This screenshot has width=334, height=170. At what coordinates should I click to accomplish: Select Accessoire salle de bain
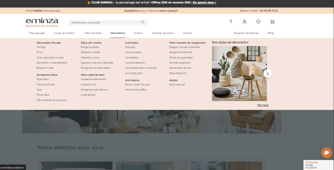click(x=94, y=79)
